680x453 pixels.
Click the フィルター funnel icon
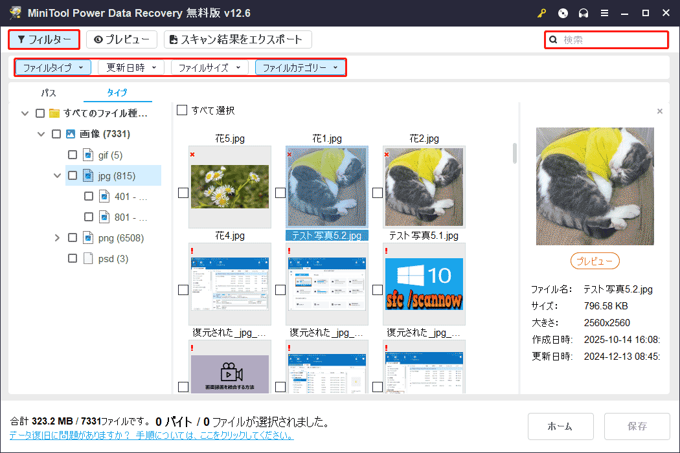coord(22,39)
